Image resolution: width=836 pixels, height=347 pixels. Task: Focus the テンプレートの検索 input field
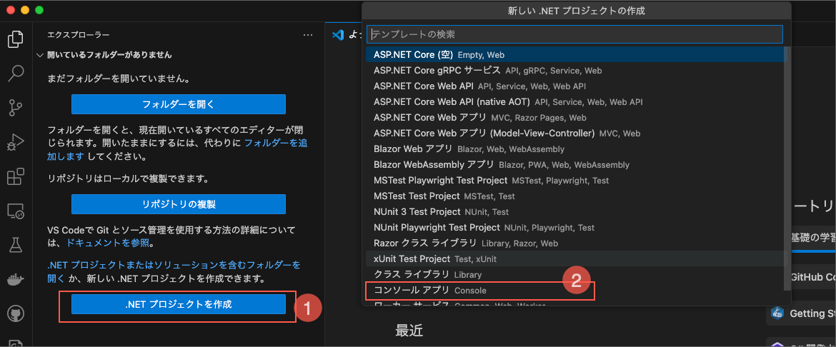574,34
